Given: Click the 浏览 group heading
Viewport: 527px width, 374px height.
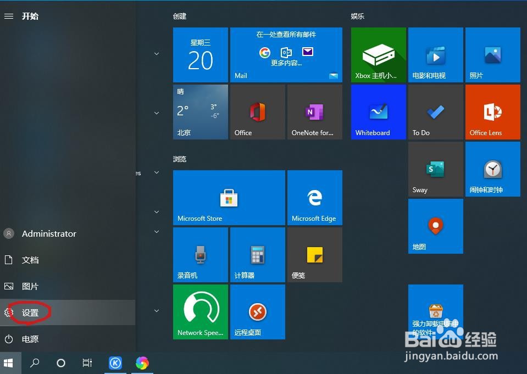Looking at the screenshot, I should 180,159.
